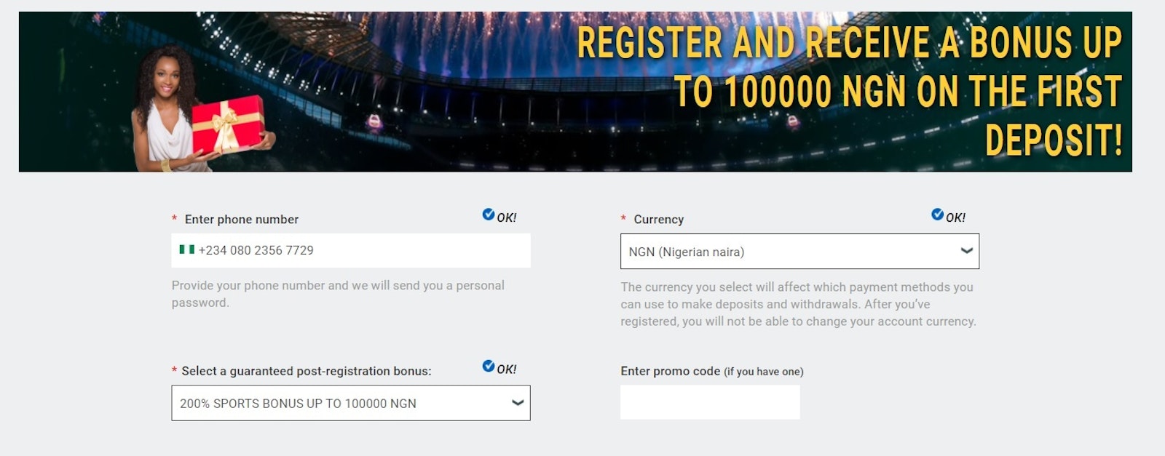Click the Nigerian flag in the phone field
The image size is (1165, 456).
(x=185, y=249)
